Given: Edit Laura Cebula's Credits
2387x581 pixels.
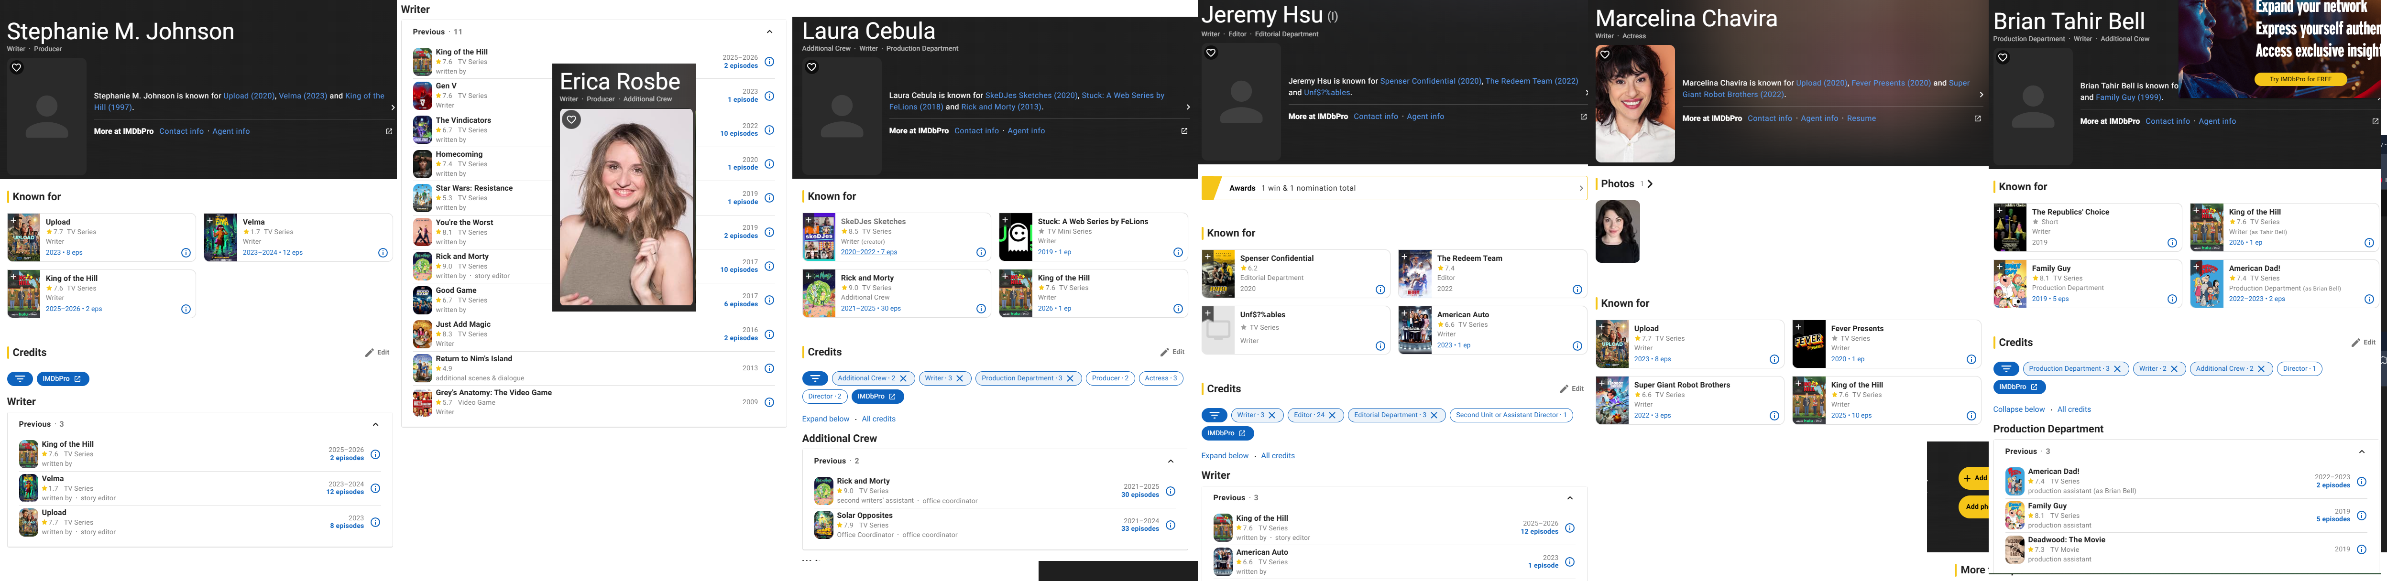Looking at the screenshot, I should [1172, 352].
